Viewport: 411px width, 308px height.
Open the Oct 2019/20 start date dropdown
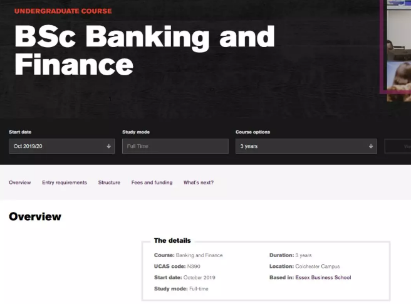click(x=62, y=146)
